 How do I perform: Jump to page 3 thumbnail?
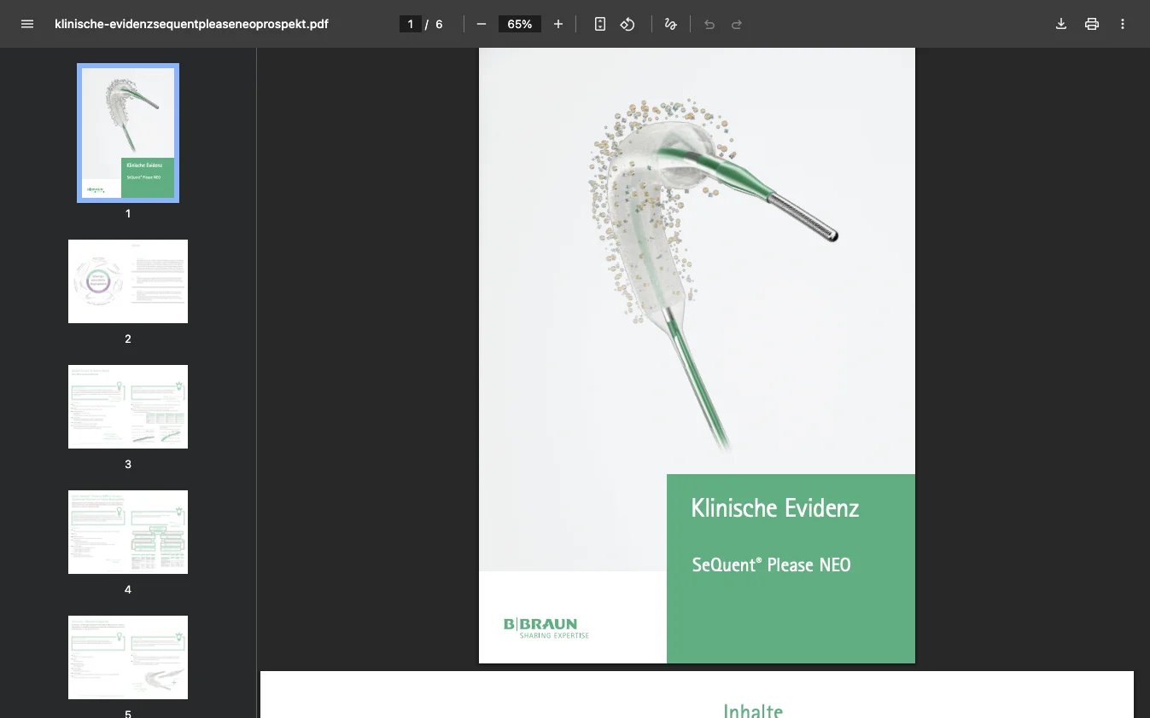point(128,407)
